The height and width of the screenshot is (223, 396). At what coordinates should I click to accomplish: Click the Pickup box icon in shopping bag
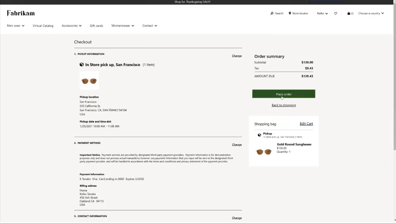tap(259, 135)
